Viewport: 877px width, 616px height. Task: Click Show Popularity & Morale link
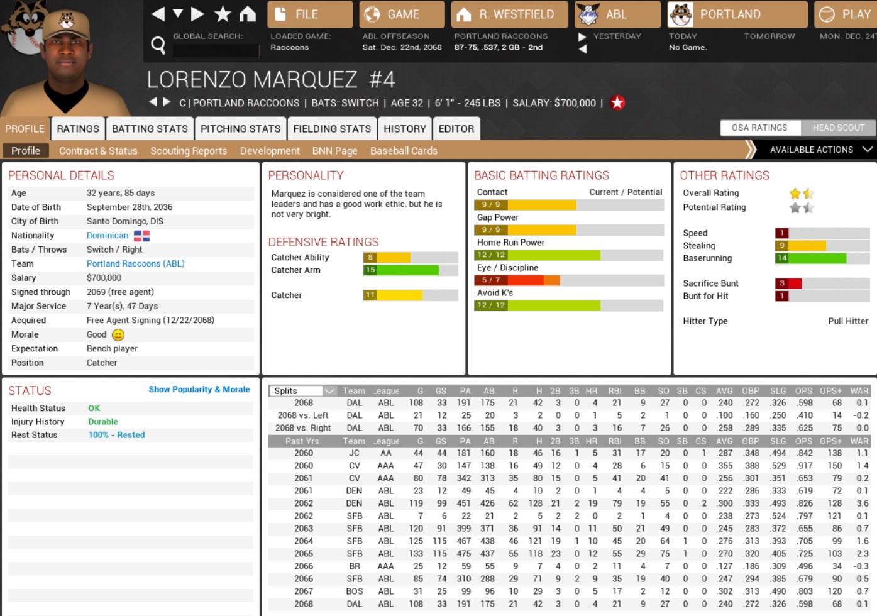click(199, 390)
